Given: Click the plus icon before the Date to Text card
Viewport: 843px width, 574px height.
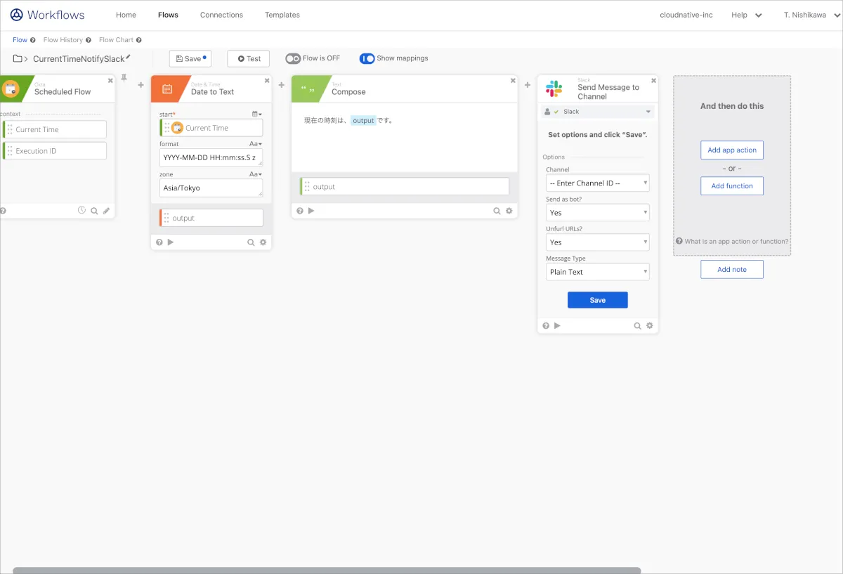Looking at the screenshot, I should pos(140,85).
